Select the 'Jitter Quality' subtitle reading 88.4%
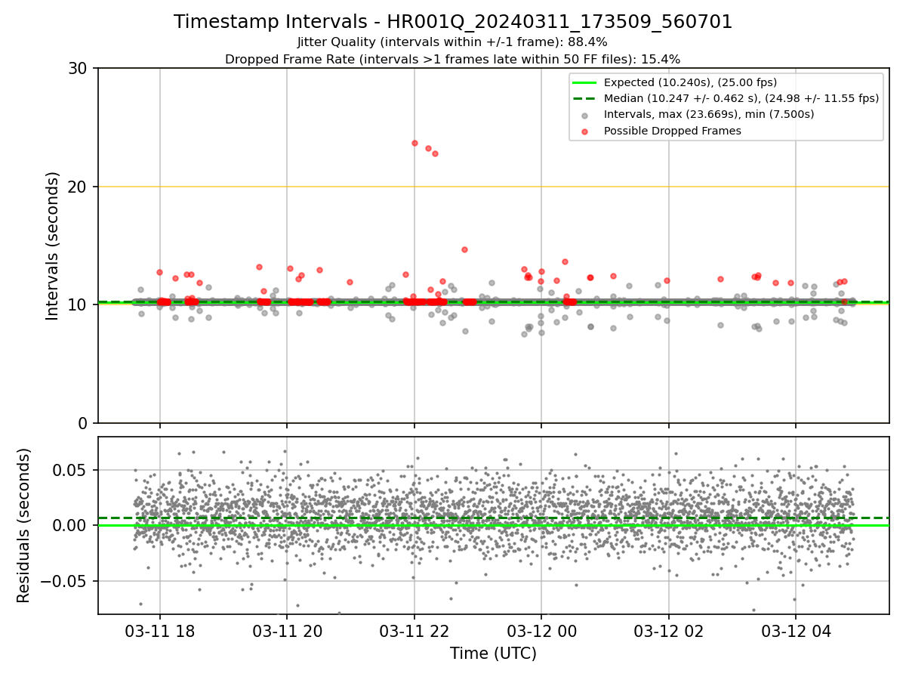906x680 pixels. 453,42
